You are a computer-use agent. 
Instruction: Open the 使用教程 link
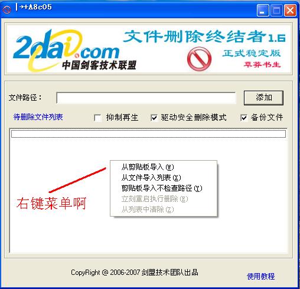(x=261, y=277)
